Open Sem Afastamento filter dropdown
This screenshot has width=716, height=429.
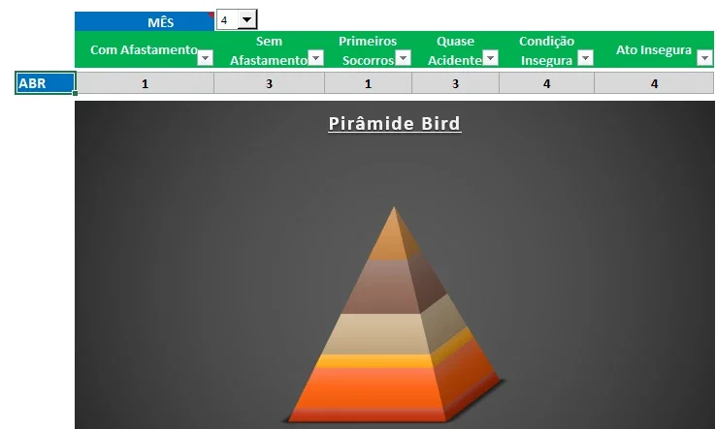click(x=316, y=58)
